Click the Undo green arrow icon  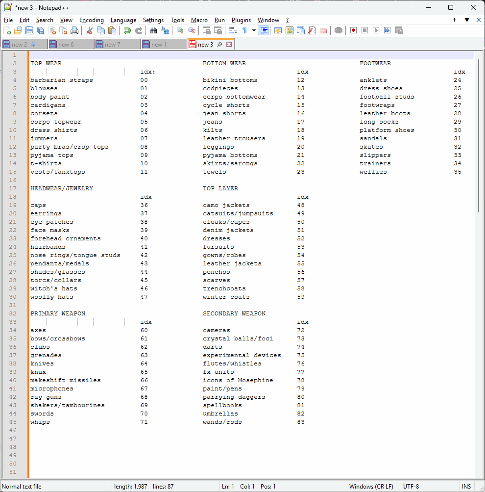[127, 30]
